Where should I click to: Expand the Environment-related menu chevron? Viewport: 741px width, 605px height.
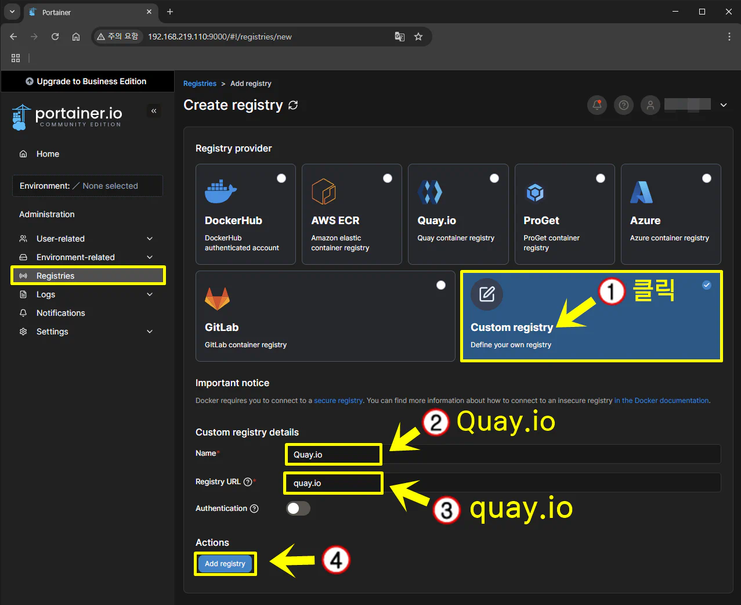[x=150, y=257]
